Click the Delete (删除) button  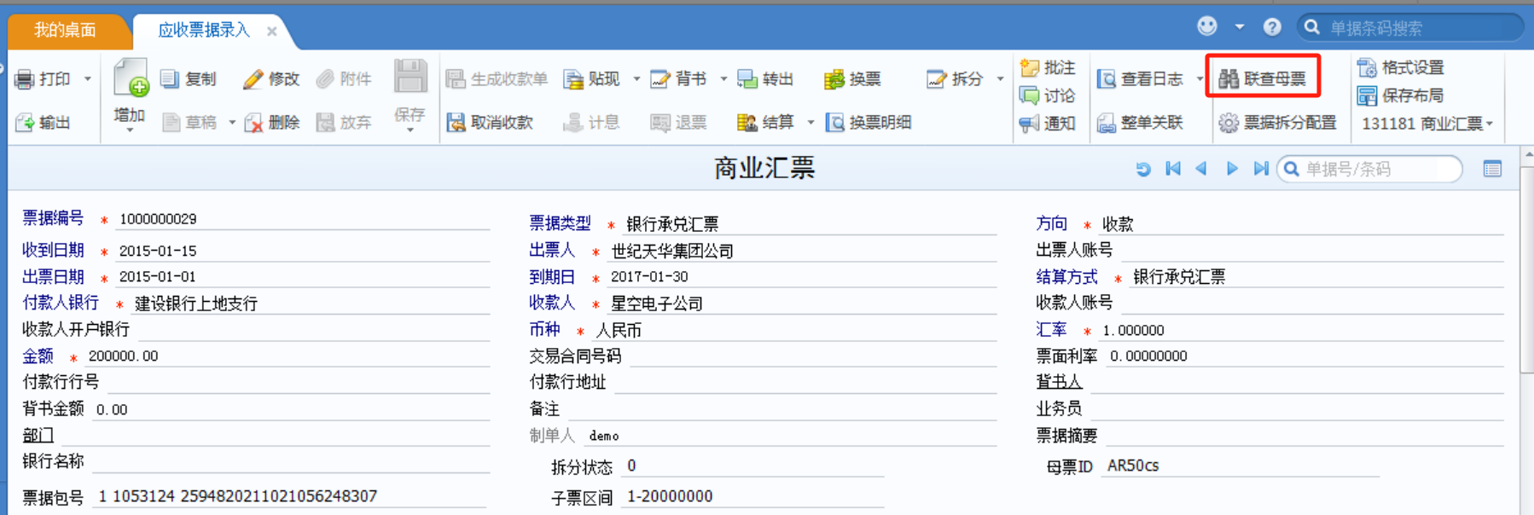pos(273,123)
